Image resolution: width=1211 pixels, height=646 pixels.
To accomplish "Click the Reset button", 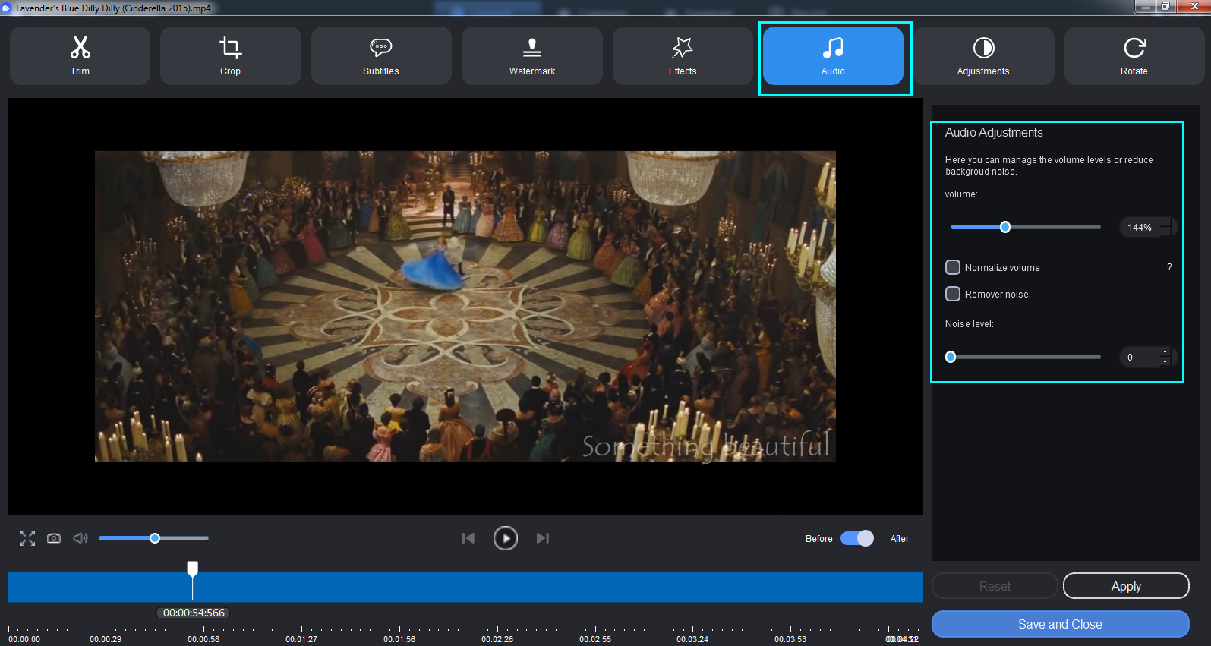I will [x=995, y=586].
